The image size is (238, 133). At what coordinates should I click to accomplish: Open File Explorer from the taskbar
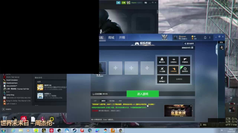21,131
